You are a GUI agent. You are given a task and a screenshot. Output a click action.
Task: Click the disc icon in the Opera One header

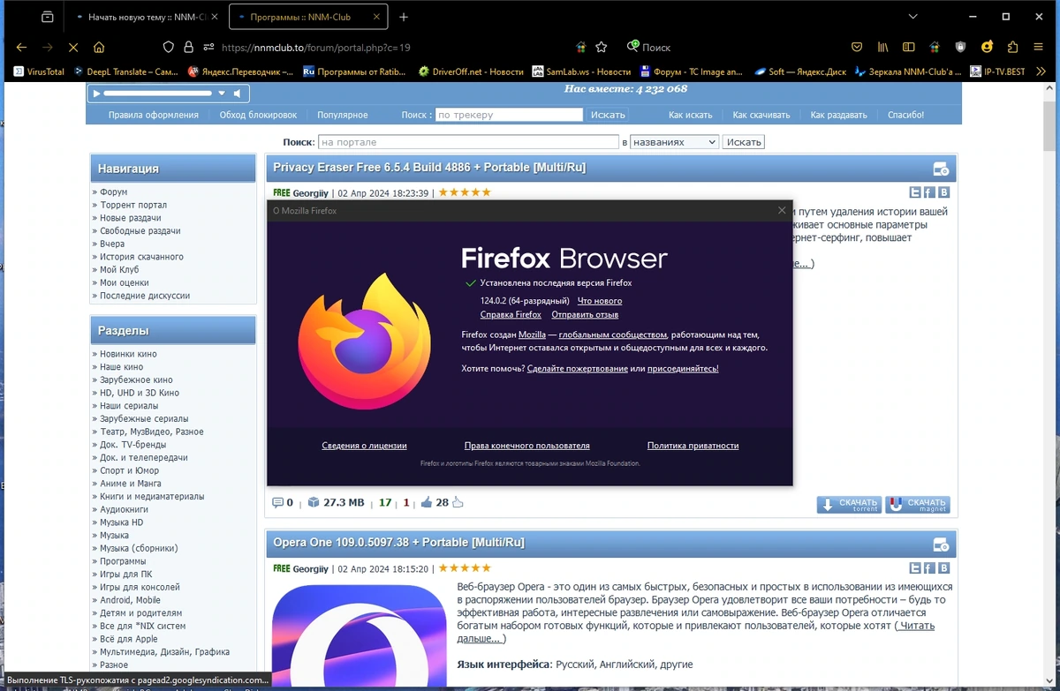[x=941, y=544]
